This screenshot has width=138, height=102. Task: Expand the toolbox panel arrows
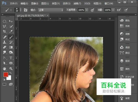coord(2,15)
